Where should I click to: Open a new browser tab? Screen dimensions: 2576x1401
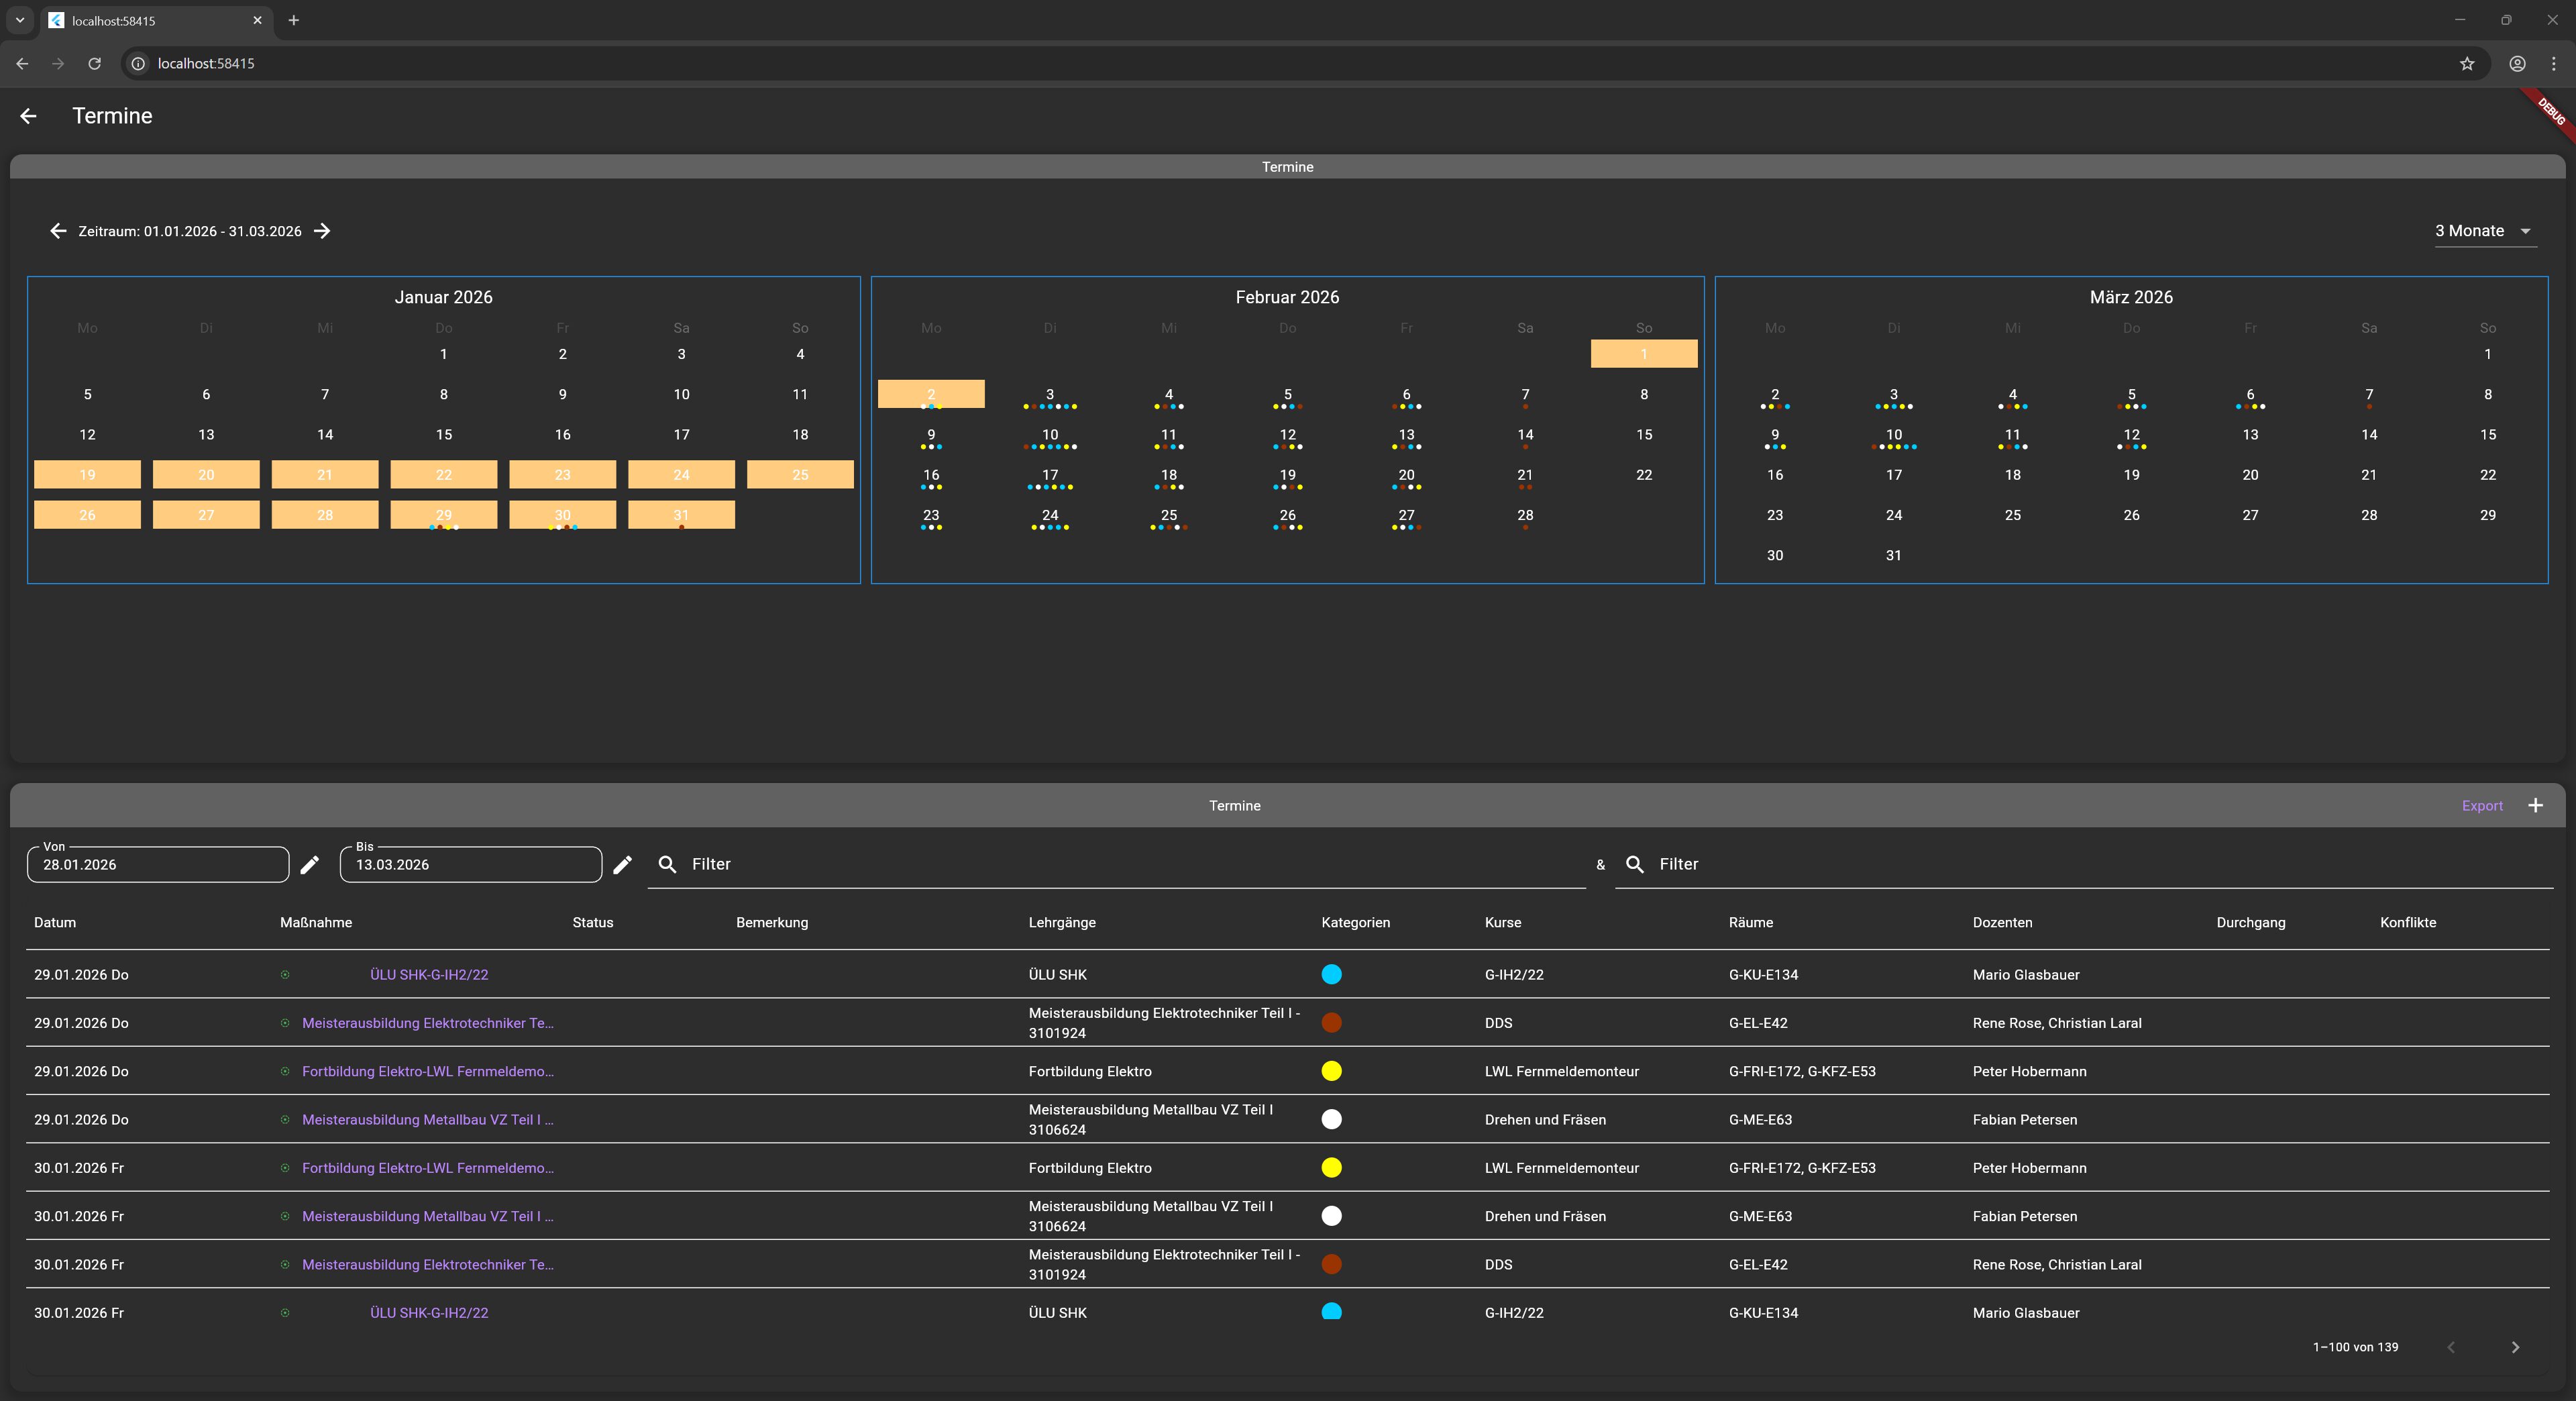tap(293, 20)
